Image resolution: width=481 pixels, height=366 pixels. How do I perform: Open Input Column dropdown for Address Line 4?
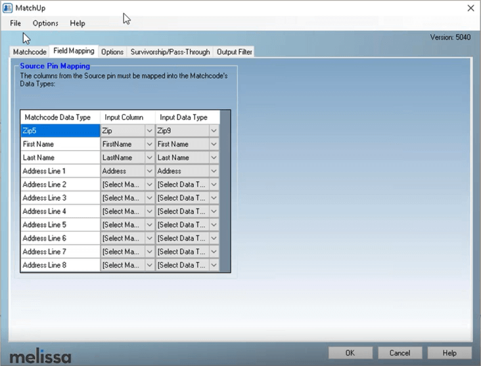click(149, 212)
